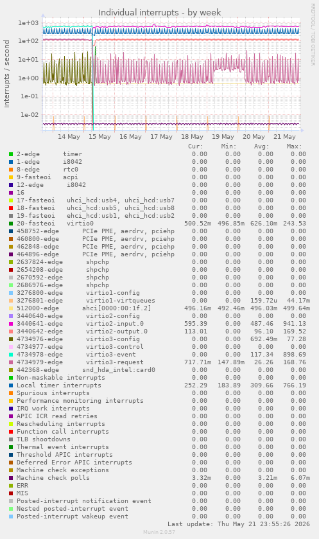Click the pink swatch for virtio3-request
The height and width of the screenshot is (539, 319).
[11, 362]
